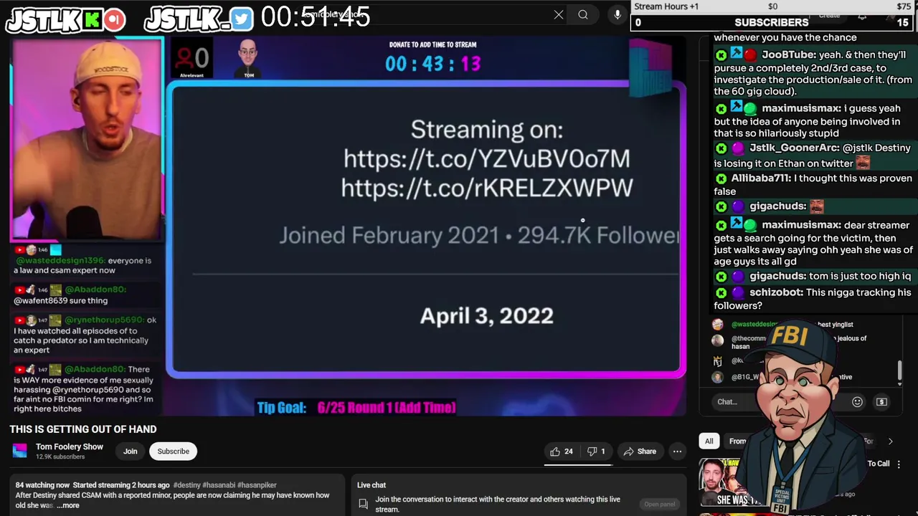This screenshot has height=516, width=918.
Task: Click avatar of @thecomm chat message
Action: pyautogui.click(x=717, y=341)
